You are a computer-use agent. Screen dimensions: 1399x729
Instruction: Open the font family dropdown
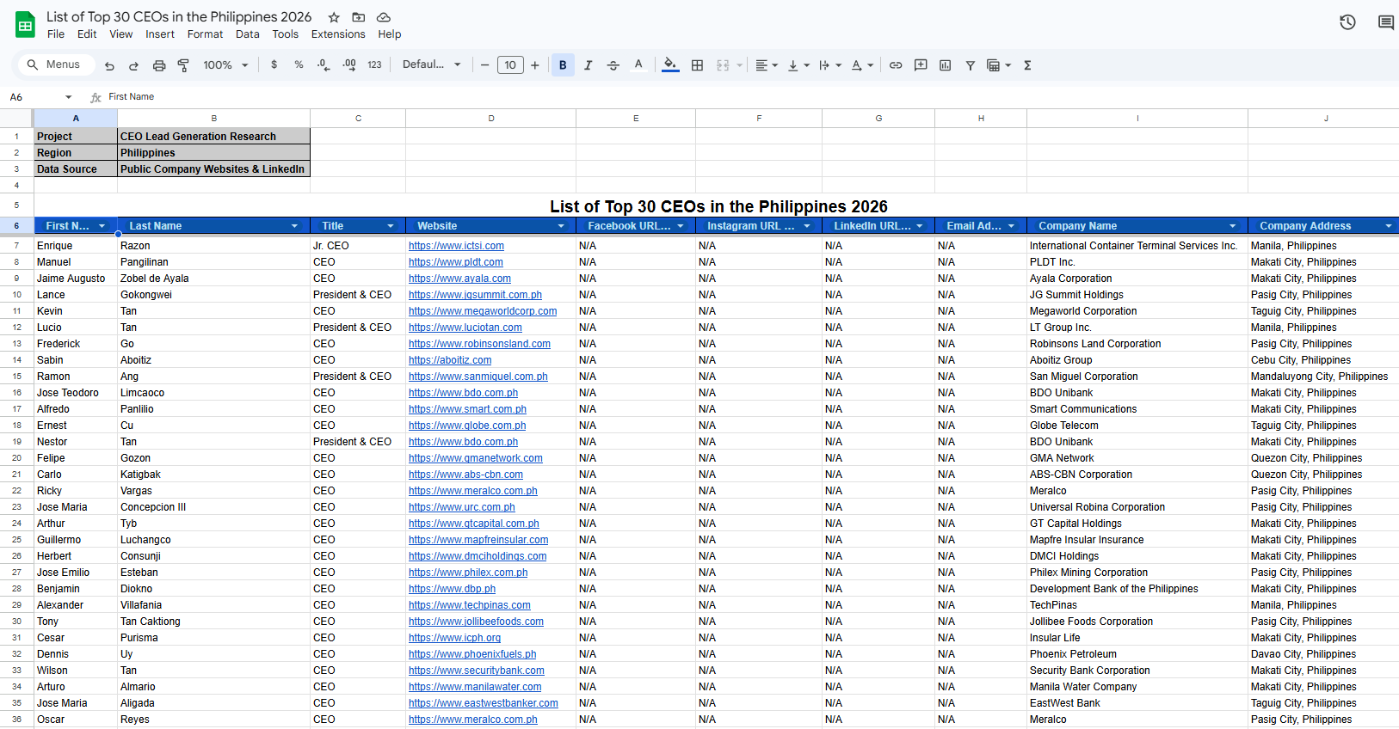[432, 64]
